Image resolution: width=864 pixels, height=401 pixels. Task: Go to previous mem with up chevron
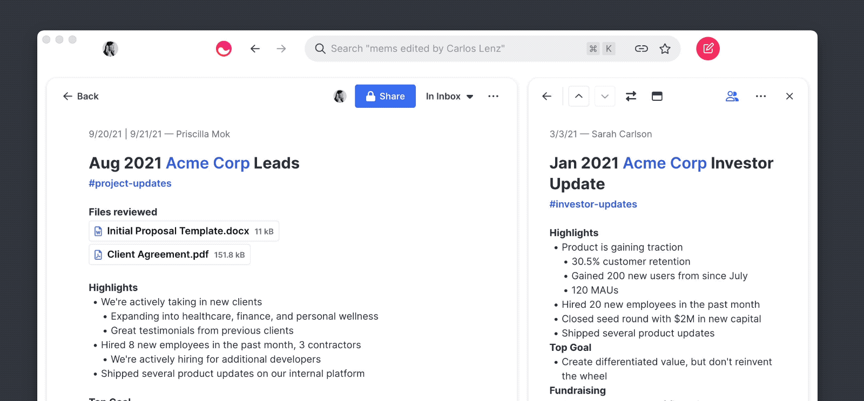(x=579, y=96)
